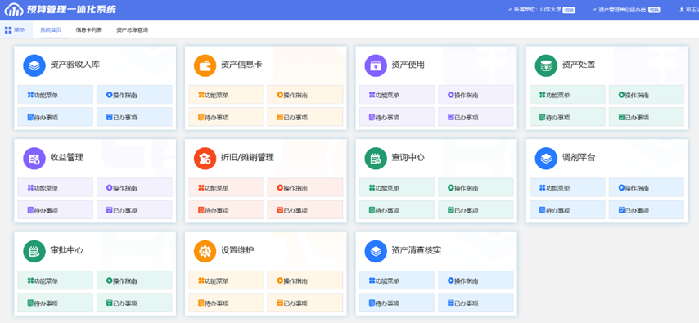Image resolution: width=699 pixels, height=323 pixels.
Task: View 待办事项 under 查询中心
Action: 397,210
